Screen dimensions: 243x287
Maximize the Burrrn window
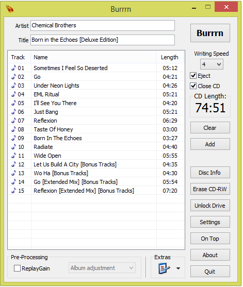pyautogui.click(x=208, y=7)
